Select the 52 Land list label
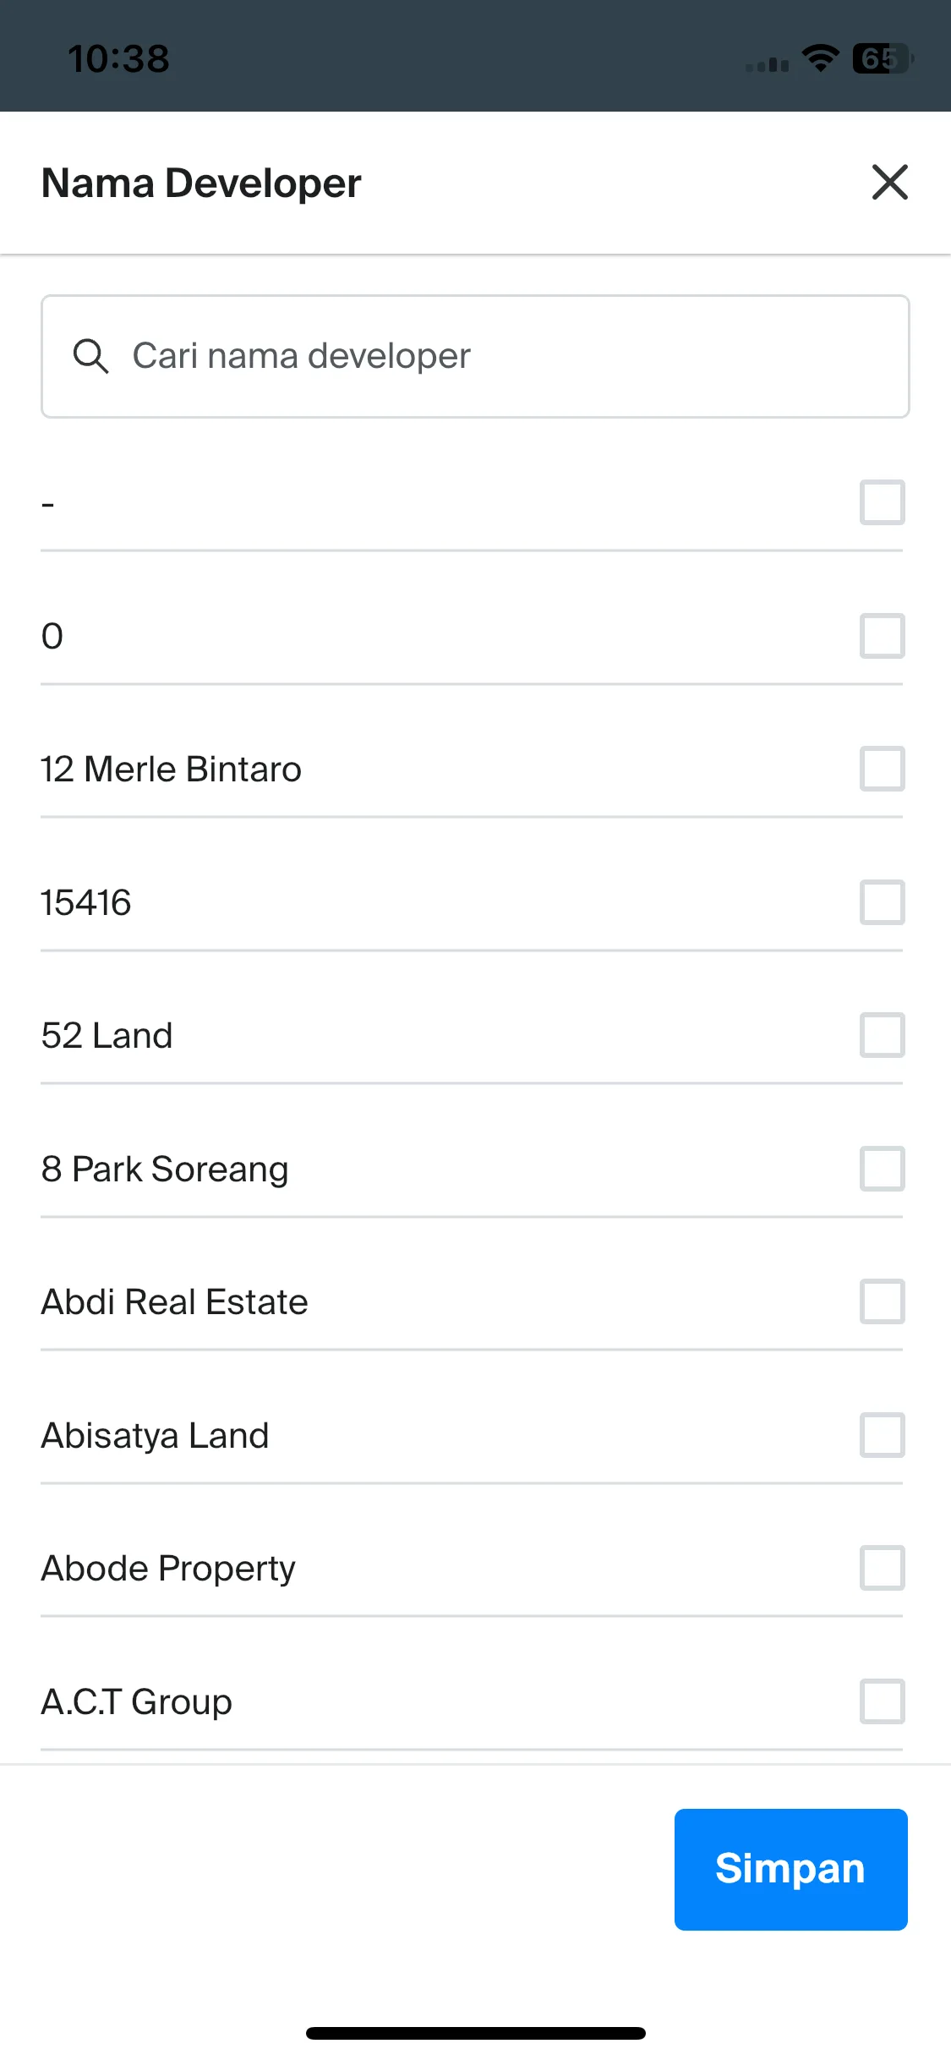 [x=107, y=1036]
